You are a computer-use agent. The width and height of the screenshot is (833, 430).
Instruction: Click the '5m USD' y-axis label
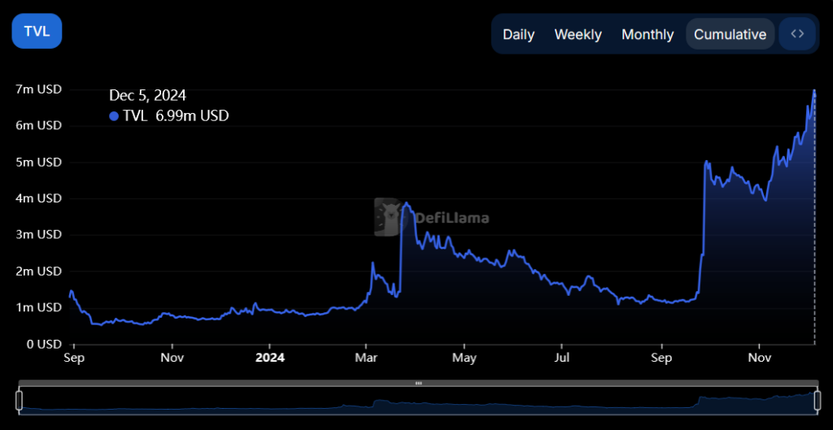point(39,162)
